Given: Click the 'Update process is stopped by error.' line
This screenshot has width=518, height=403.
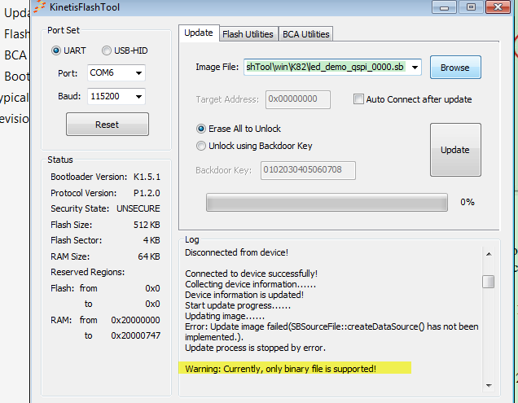Looking at the screenshot, I should point(256,348).
